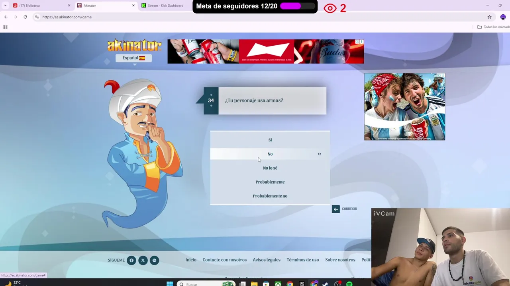
Task: Choose the No lo sé answer
Action: tap(270, 168)
